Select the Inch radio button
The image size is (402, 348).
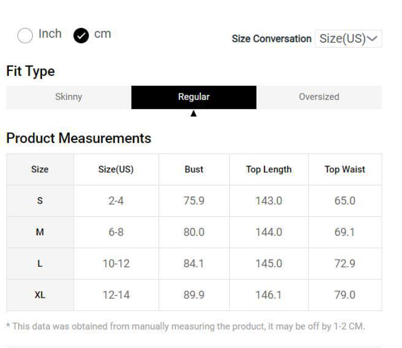pos(25,36)
